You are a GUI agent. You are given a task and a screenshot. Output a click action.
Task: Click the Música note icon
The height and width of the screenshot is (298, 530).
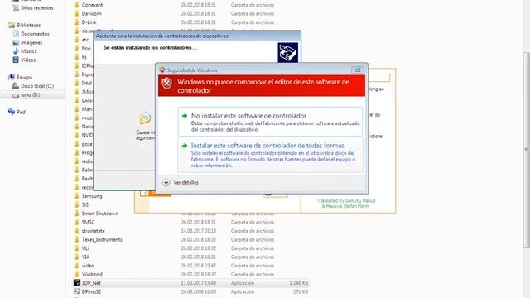[16, 51]
